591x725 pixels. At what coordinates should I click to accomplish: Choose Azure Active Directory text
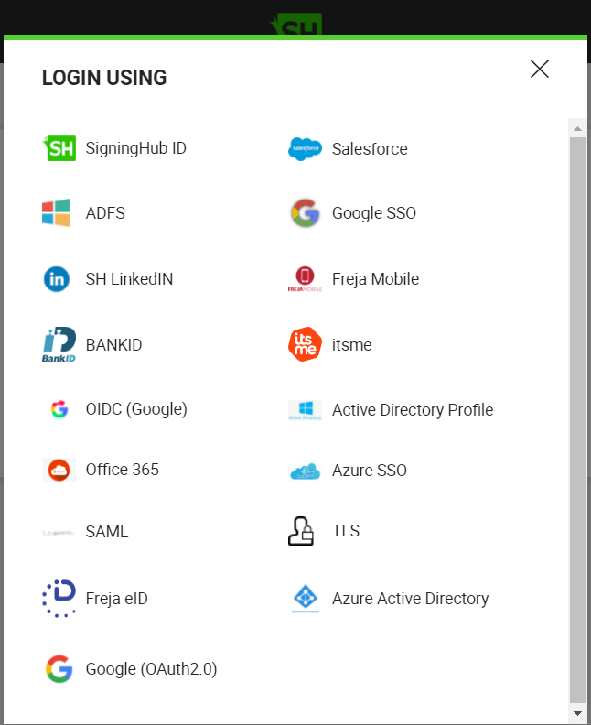click(411, 599)
